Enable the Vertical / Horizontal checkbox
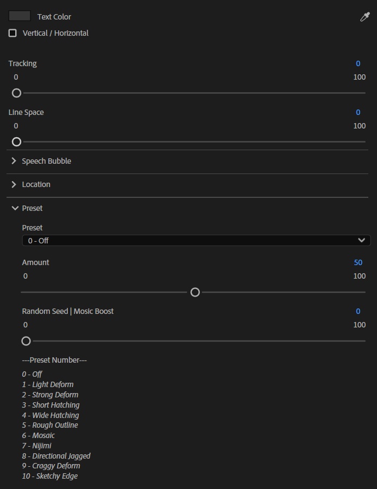Viewport: 377px width, 489px height. [x=12, y=33]
